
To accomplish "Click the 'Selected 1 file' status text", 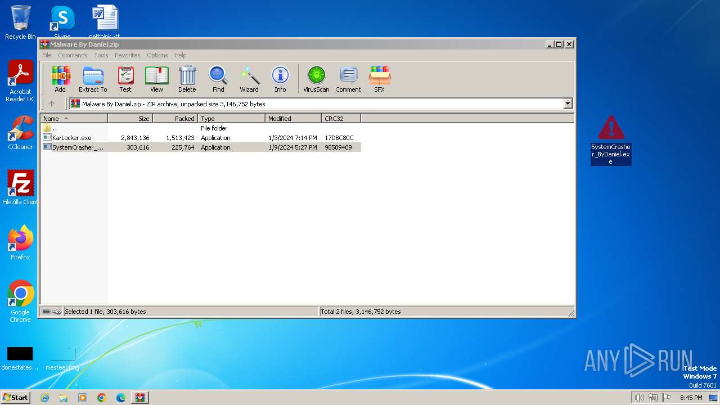I will 105,312.
